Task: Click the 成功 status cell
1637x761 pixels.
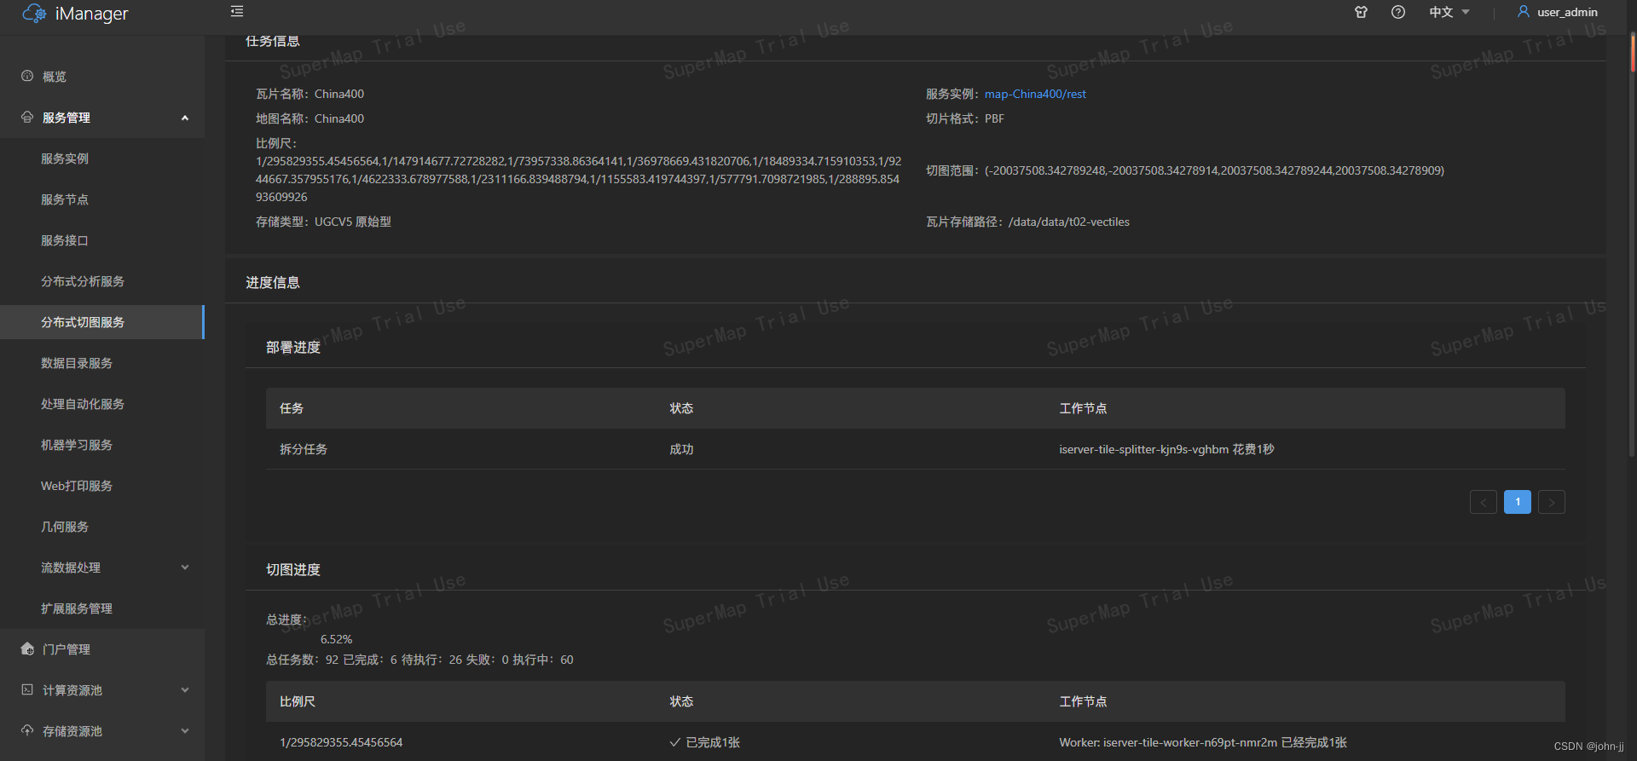Action: [681, 449]
